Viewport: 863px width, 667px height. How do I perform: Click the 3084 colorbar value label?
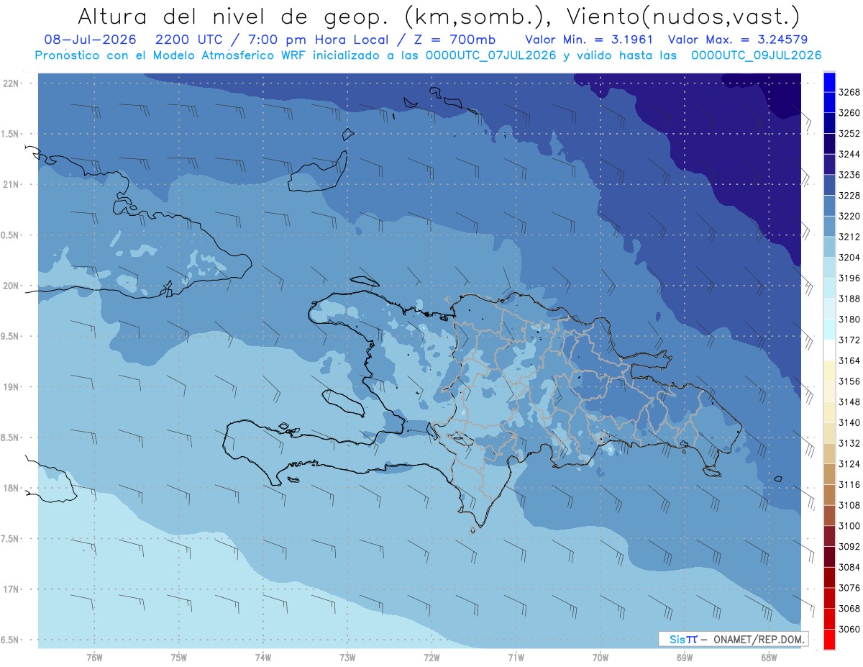click(x=849, y=567)
